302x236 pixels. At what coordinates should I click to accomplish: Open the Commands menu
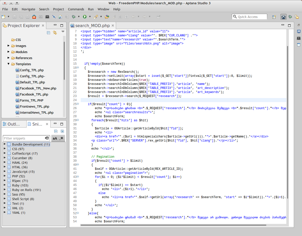click(x=76, y=9)
